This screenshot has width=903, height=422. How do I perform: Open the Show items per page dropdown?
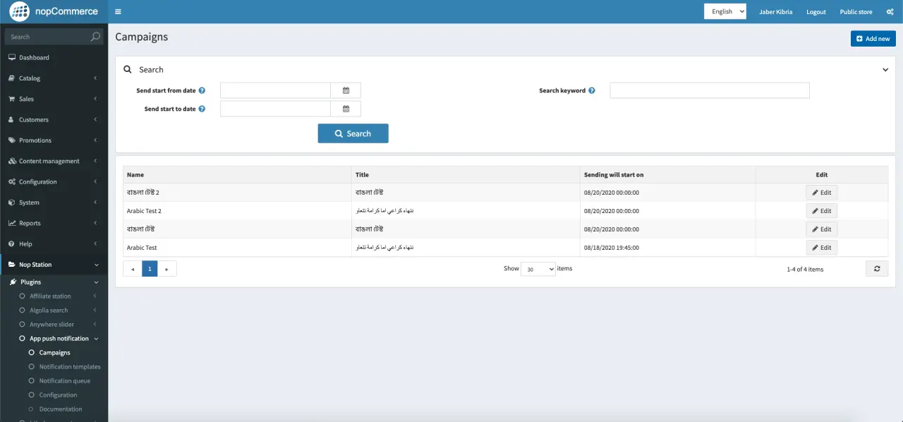tap(538, 269)
